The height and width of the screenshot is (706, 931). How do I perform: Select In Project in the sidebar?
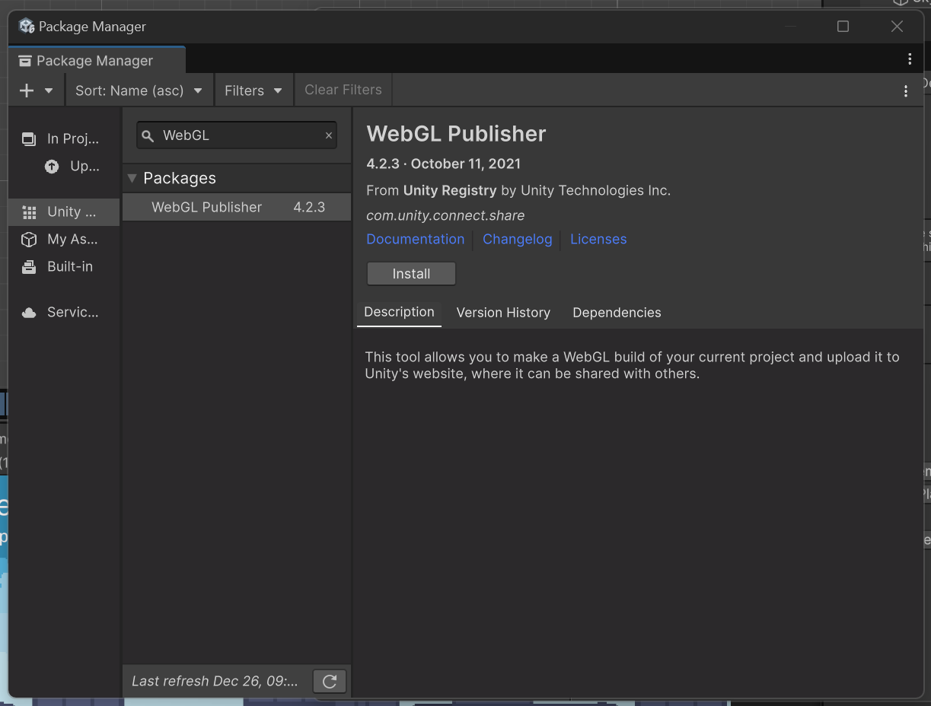coord(64,138)
